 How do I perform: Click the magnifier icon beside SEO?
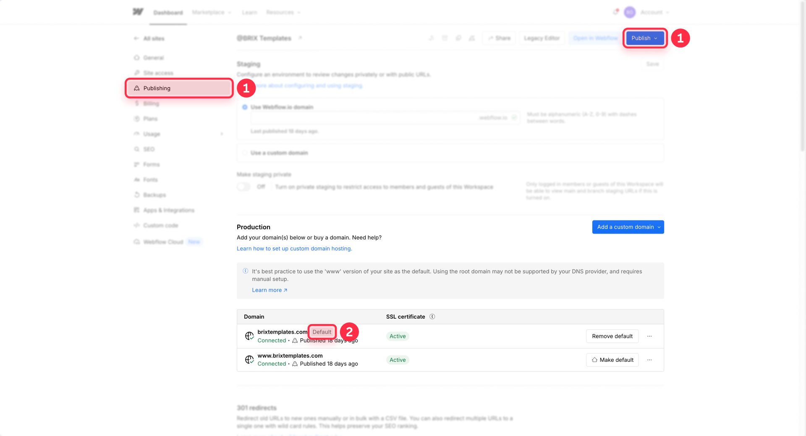tap(136, 149)
